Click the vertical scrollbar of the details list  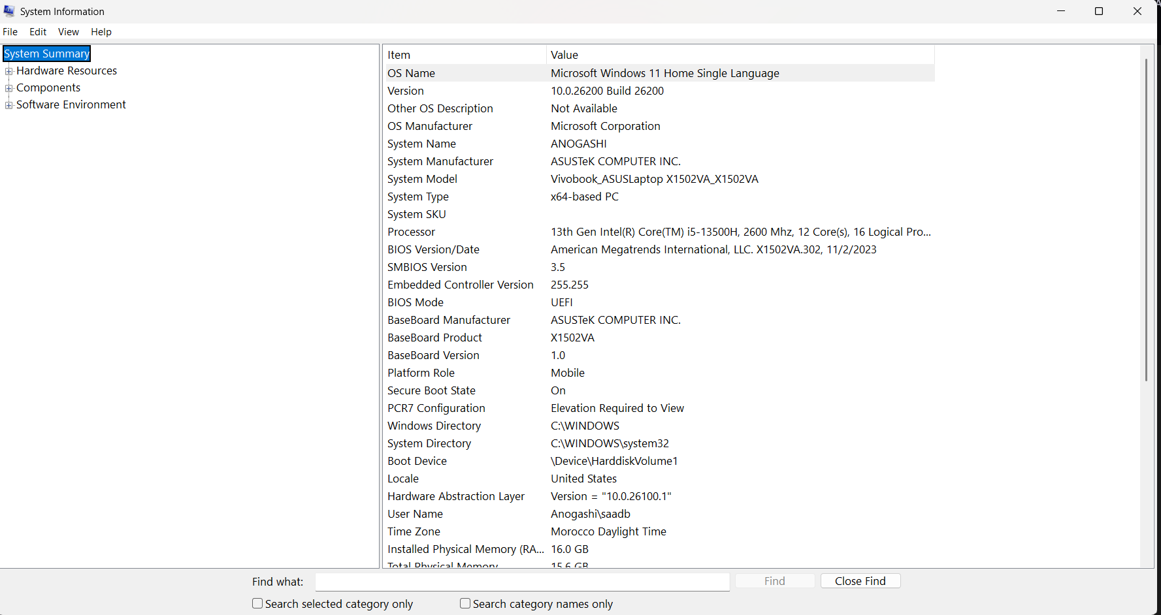[1146, 219]
